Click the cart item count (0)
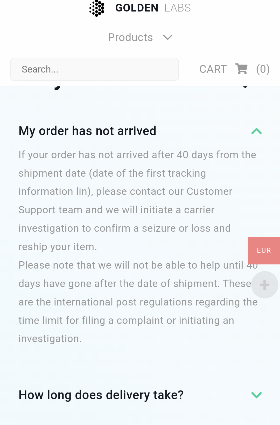 click(x=263, y=69)
